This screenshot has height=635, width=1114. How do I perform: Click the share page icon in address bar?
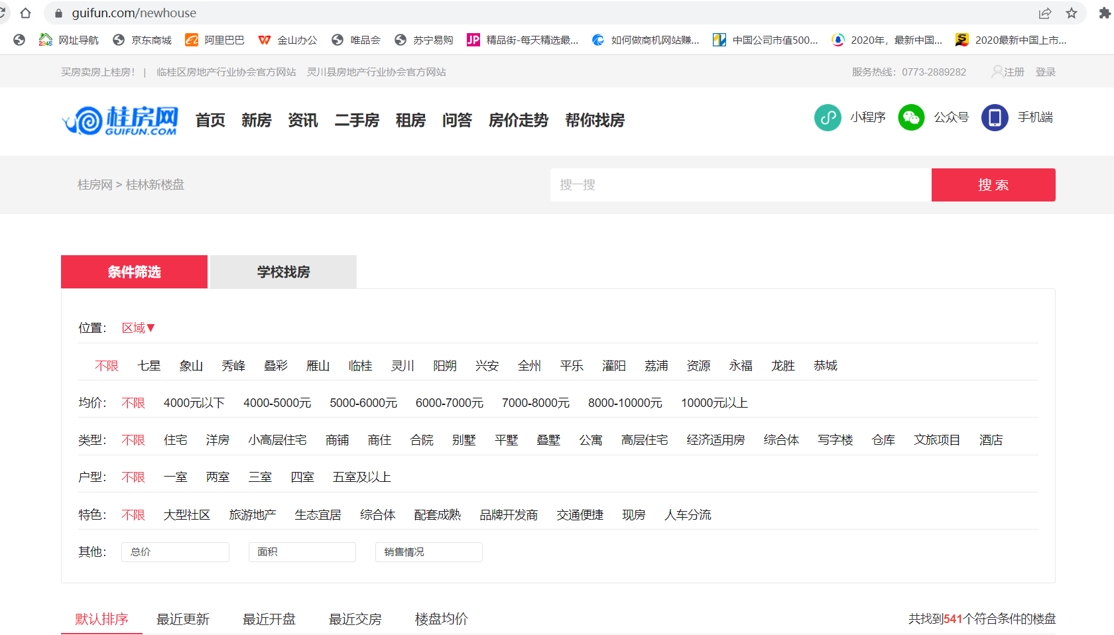click(x=1045, y=13)
